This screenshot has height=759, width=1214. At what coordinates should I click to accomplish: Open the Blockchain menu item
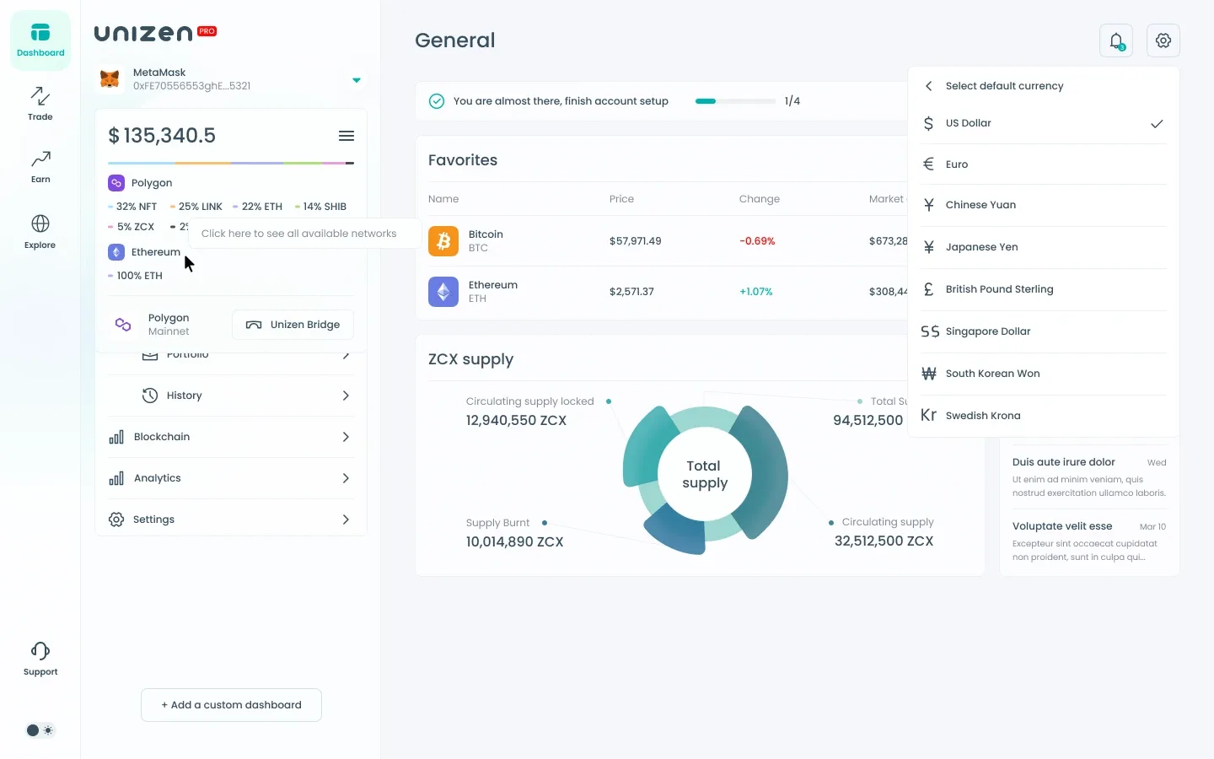(x=230, y=437)
